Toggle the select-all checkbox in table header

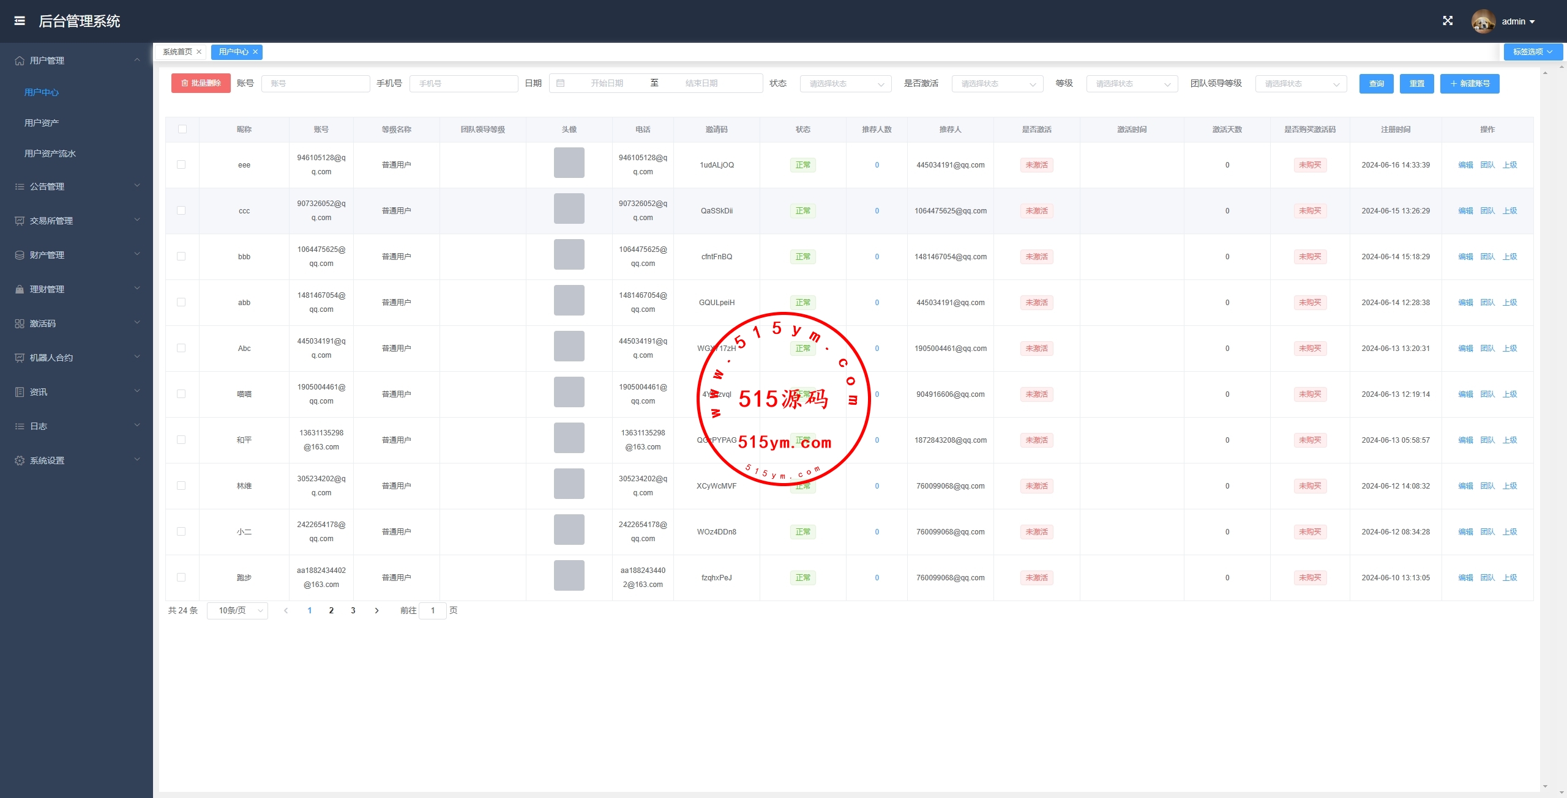tap(182, 129)
